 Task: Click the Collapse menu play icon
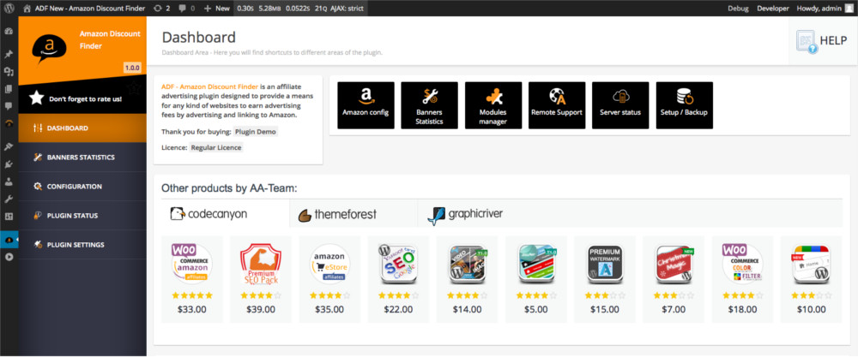pyautogui.click(x=9, y=256)
